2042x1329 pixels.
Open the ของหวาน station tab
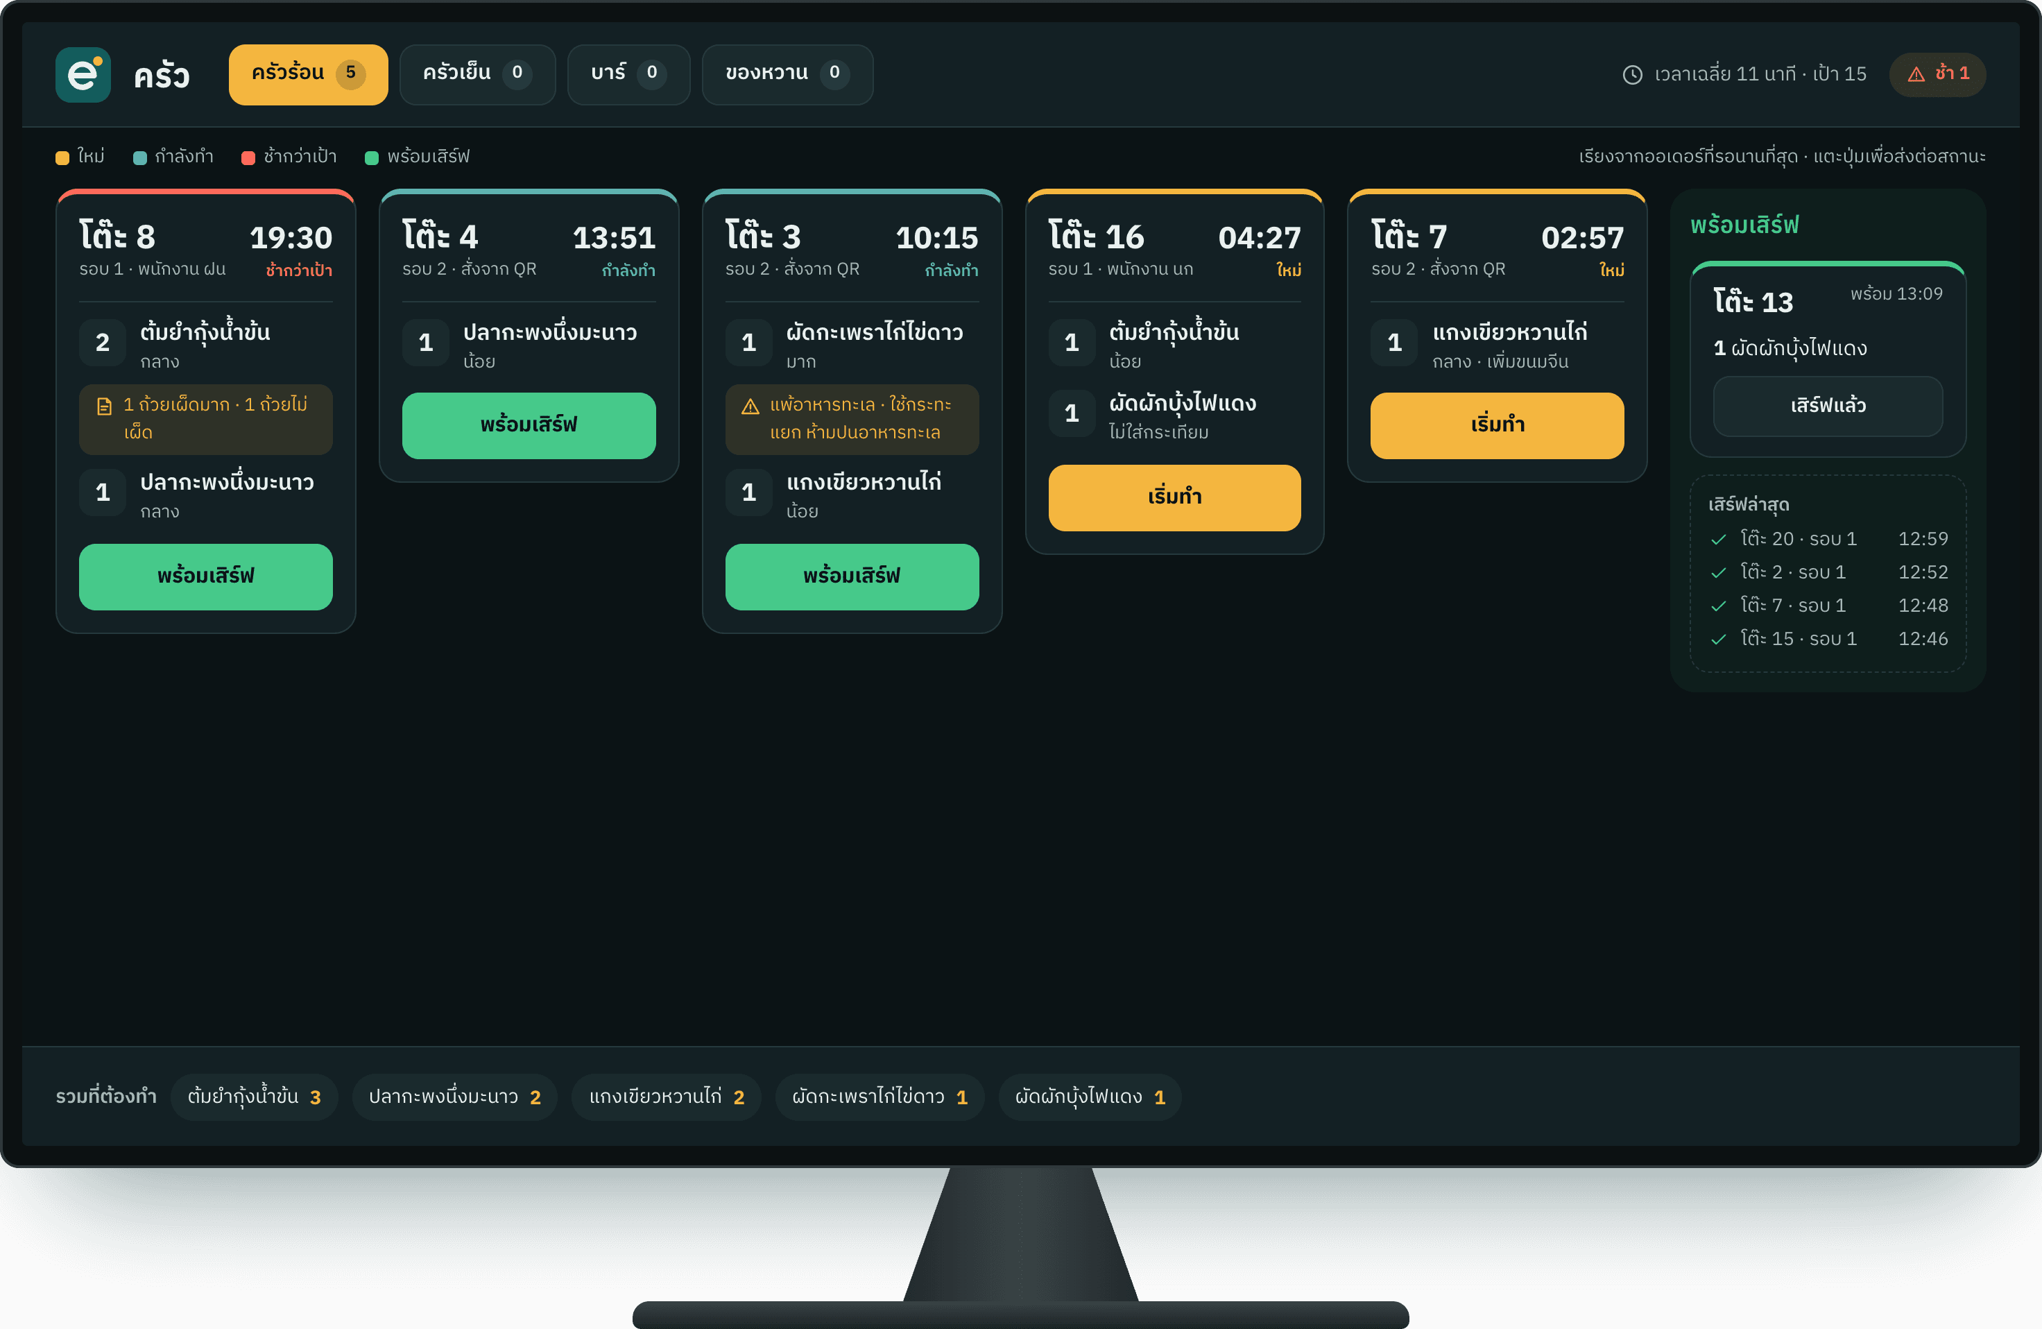(787, 74)
